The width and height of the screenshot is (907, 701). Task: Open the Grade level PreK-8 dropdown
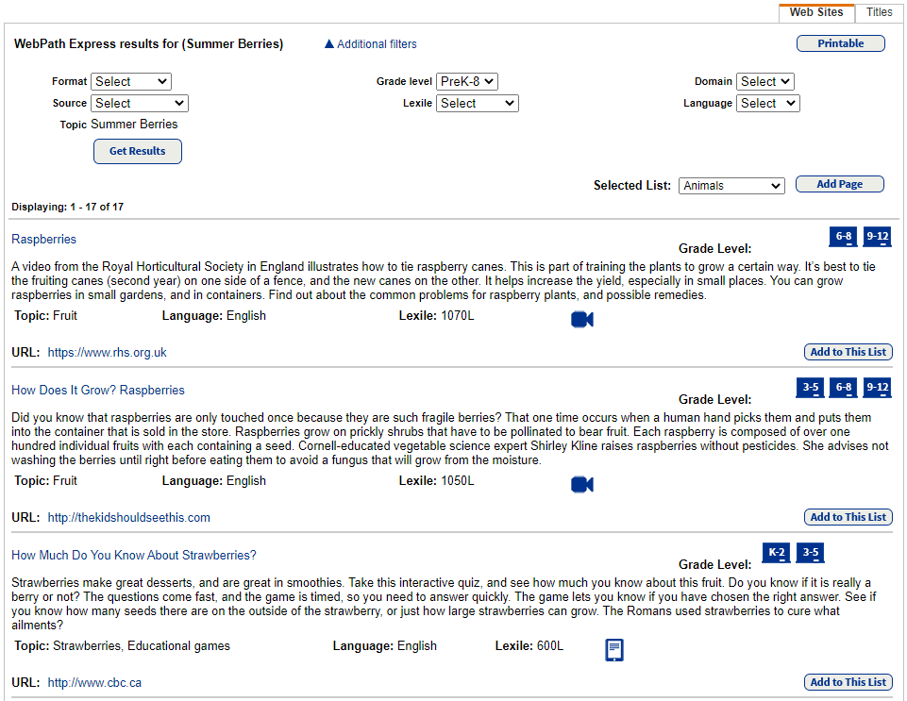466,81
